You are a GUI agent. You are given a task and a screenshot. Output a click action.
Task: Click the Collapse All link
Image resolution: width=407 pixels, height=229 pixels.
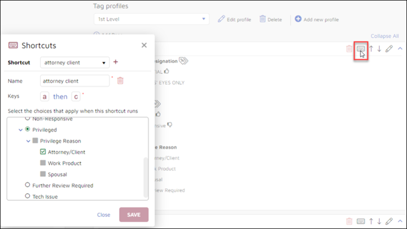(384, 36)
